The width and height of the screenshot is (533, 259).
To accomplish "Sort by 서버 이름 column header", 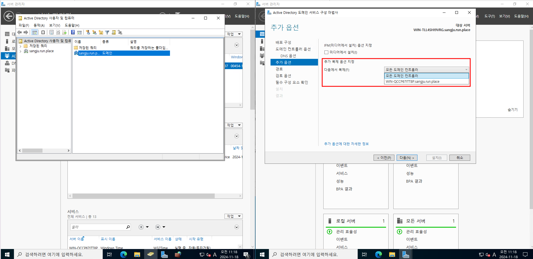I will [77, 239].
